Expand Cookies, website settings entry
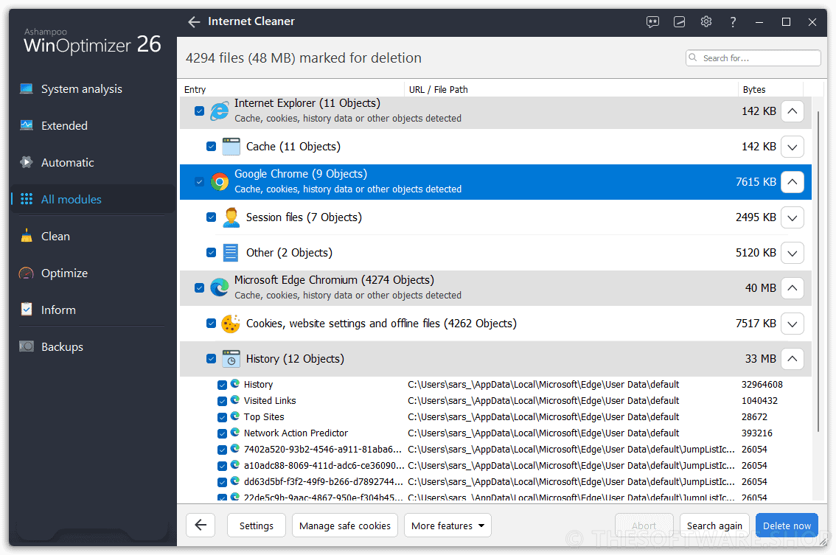836x555 pixels. tap(793, 324)
